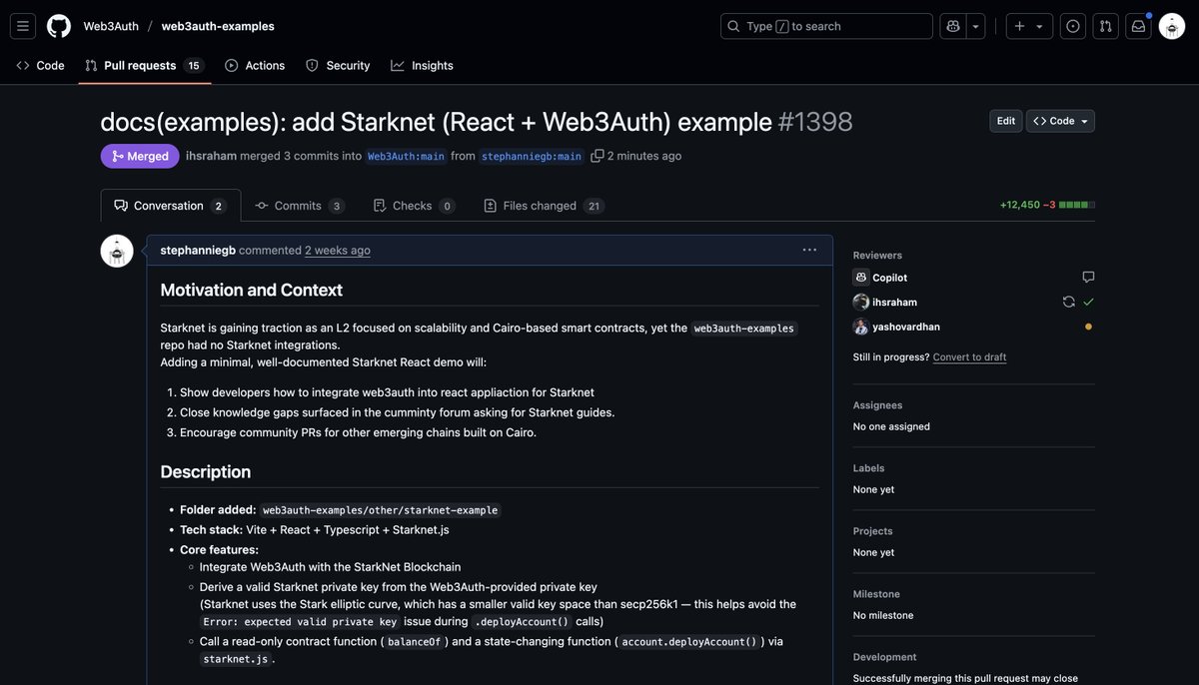Click Copilot reviewer avatar icon
1199x685 pixels.
click(x=860, y=278)
